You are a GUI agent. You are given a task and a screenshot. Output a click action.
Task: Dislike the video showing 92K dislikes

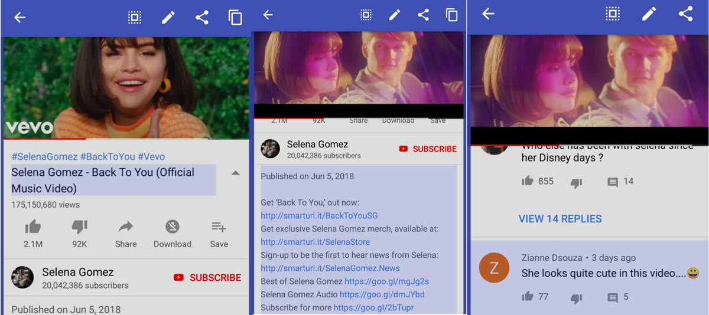tap(79, 227)
